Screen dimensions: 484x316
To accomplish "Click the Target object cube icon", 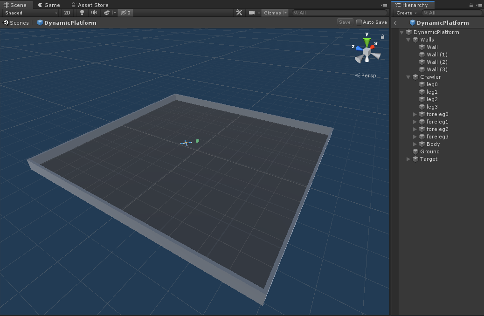I will coord(415,159).
